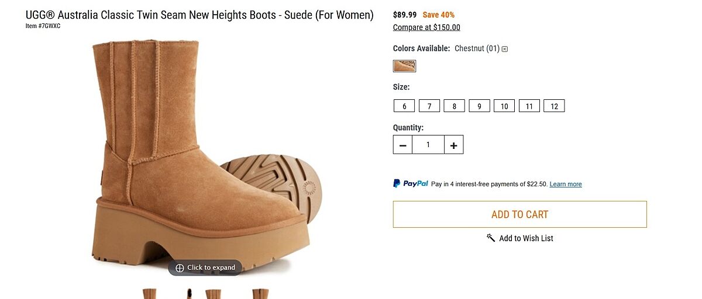Viewport: 702px width, 299px height.
Task: Click the expand magnifier icon on image
Action: pos(180,268)
